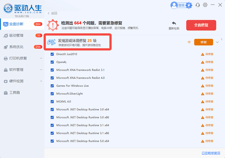Click the customer service headset icon
This screenshot has height=158, width=225.
click(x=198, y=5)
